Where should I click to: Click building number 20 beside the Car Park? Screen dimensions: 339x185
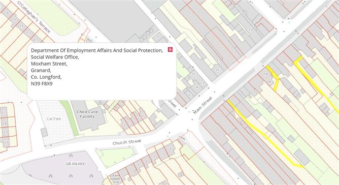pos(6,142)
